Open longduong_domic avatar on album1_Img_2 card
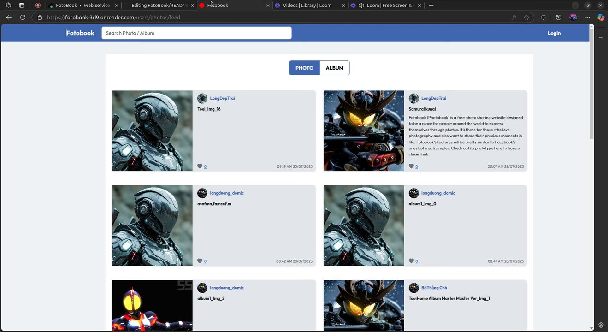 (202, 288)
